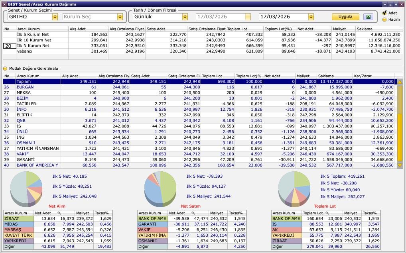406x253 pixels.
Task: Toggle the Adet checkbox
Action: click(x=384, y=13)
